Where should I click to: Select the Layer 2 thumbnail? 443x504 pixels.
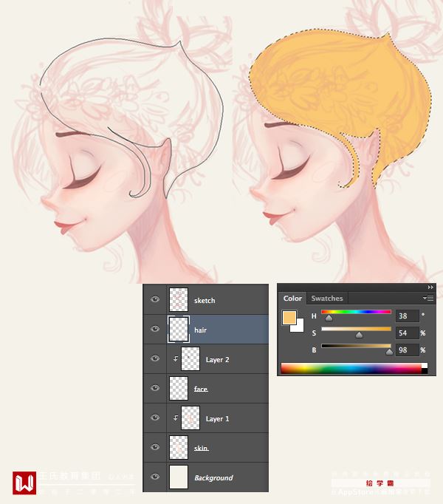(190, 358)
